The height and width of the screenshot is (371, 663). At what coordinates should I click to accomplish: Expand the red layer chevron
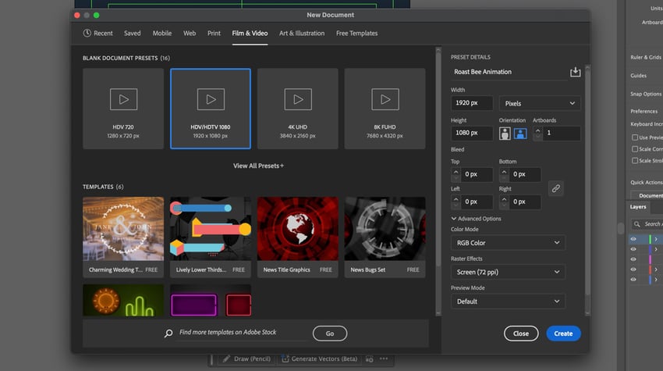(x=656, y=269)
